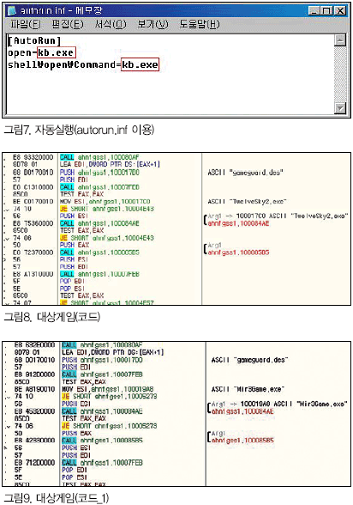Click the boxed kb.exe after open=
This screenshot has height=505, width=353.
point(57,52)
